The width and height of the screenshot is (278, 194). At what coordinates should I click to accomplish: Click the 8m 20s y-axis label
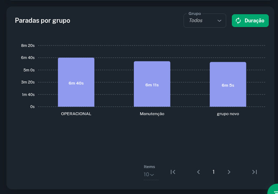pos(28,45)
